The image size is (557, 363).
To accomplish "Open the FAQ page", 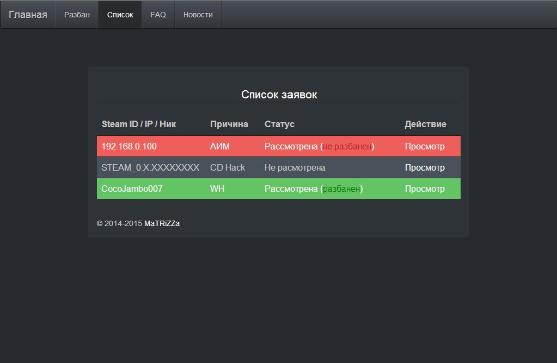I will click(x=158, y=15).
